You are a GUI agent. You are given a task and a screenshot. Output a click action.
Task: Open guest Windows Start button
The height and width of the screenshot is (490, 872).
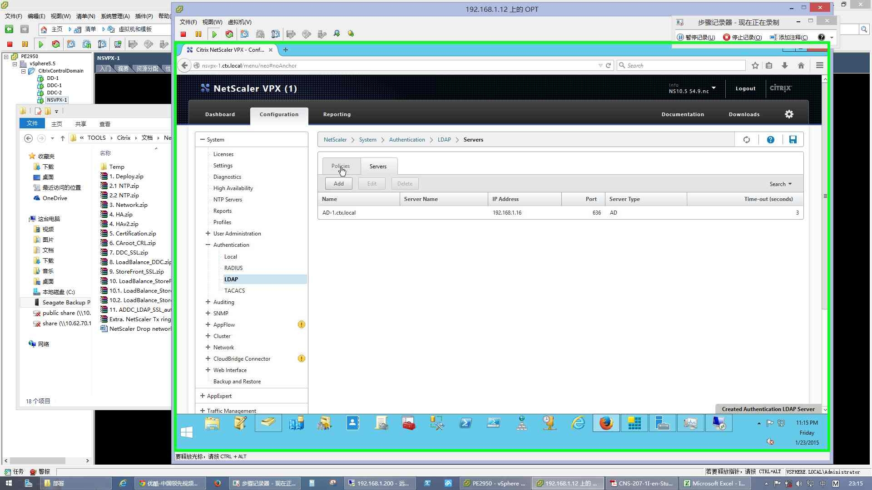click(187, 432)
